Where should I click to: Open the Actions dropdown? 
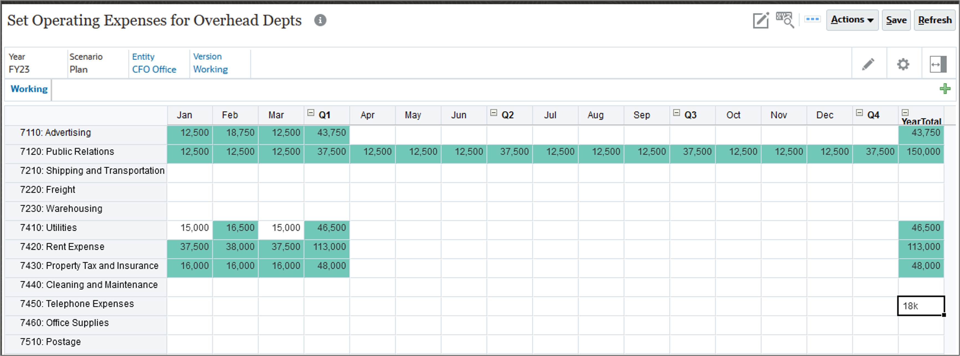(852, 20)
